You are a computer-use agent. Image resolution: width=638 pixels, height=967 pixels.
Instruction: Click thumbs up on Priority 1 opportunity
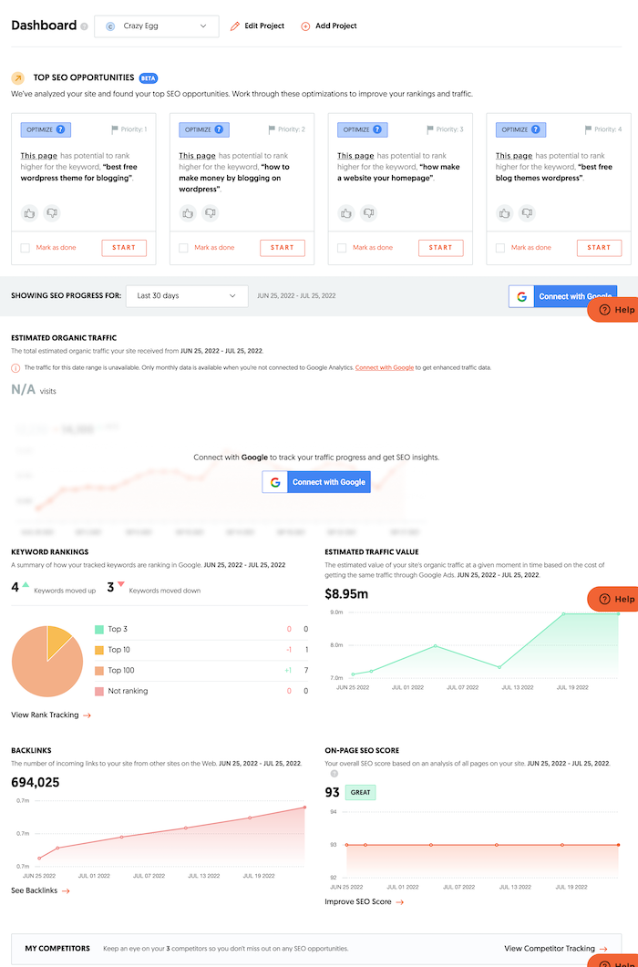(x=29, y=213)
